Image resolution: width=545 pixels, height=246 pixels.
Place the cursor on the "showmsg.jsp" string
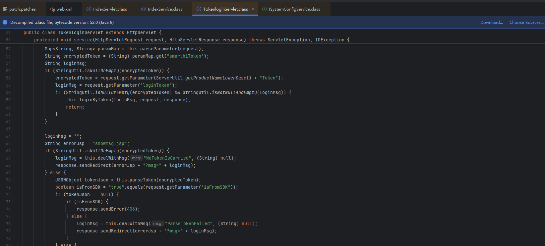coord(110,144)
